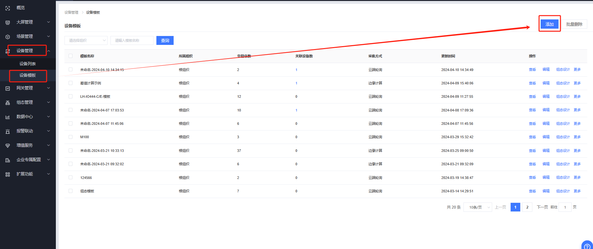Open help via the question mark icon
593x249 pixels.
(x=587, y=246)
